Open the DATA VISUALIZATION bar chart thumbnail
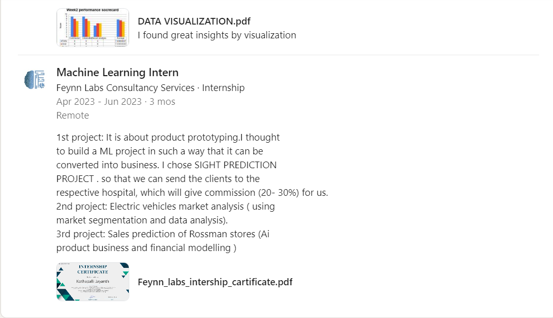 93,28
